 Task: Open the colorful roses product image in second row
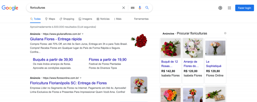pyautogui.click(x=171, y=95)
